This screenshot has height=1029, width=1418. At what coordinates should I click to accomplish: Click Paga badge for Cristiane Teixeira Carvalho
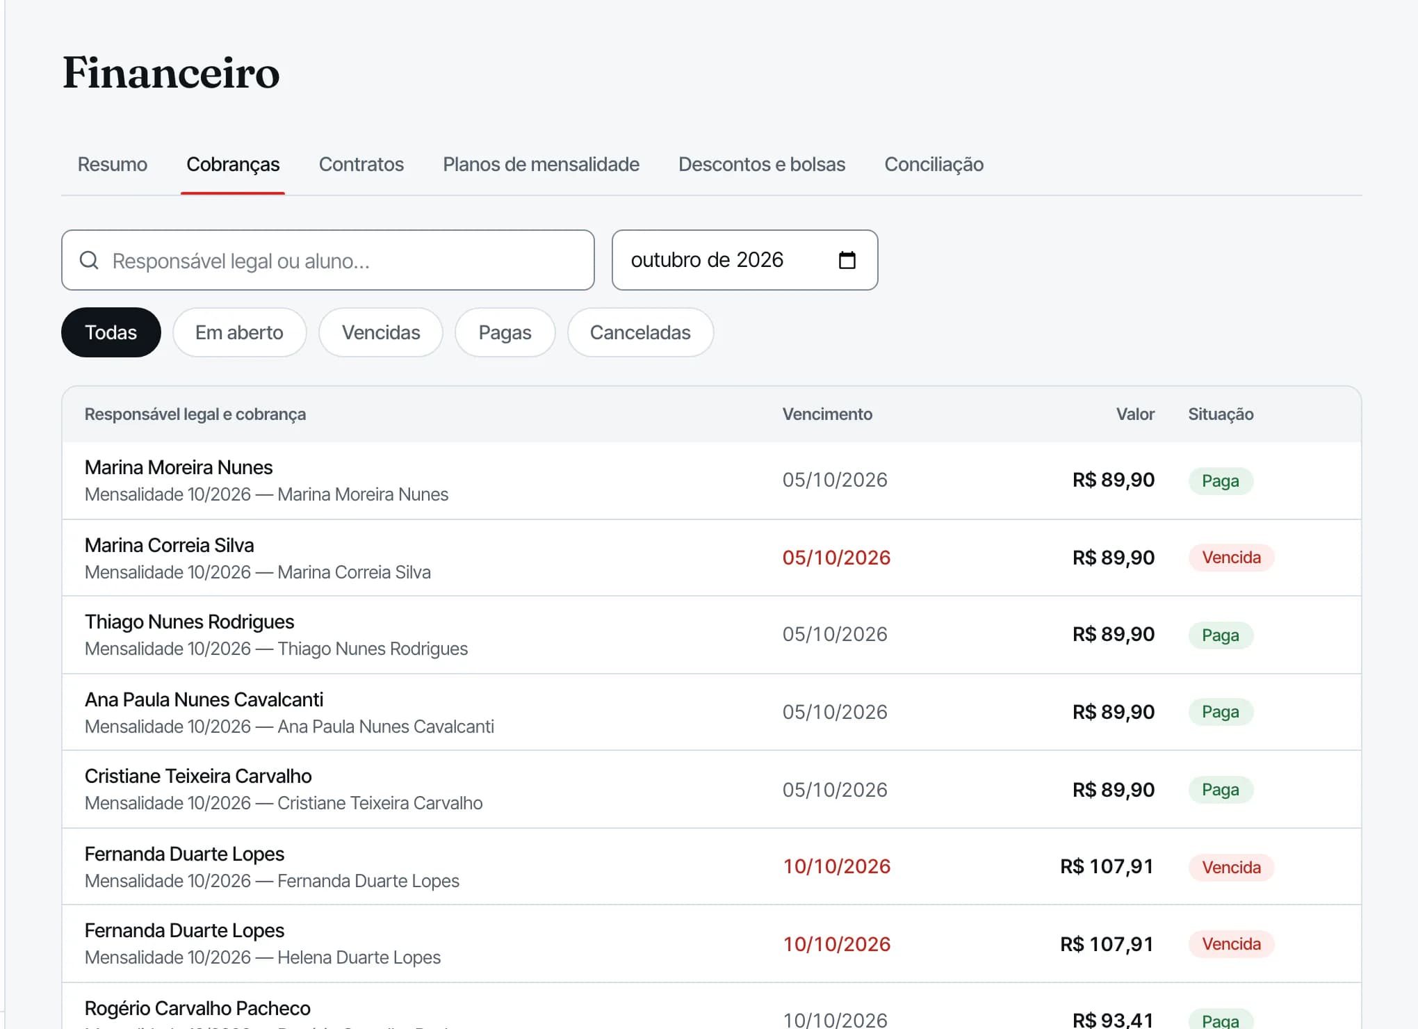click(1221, 789)
